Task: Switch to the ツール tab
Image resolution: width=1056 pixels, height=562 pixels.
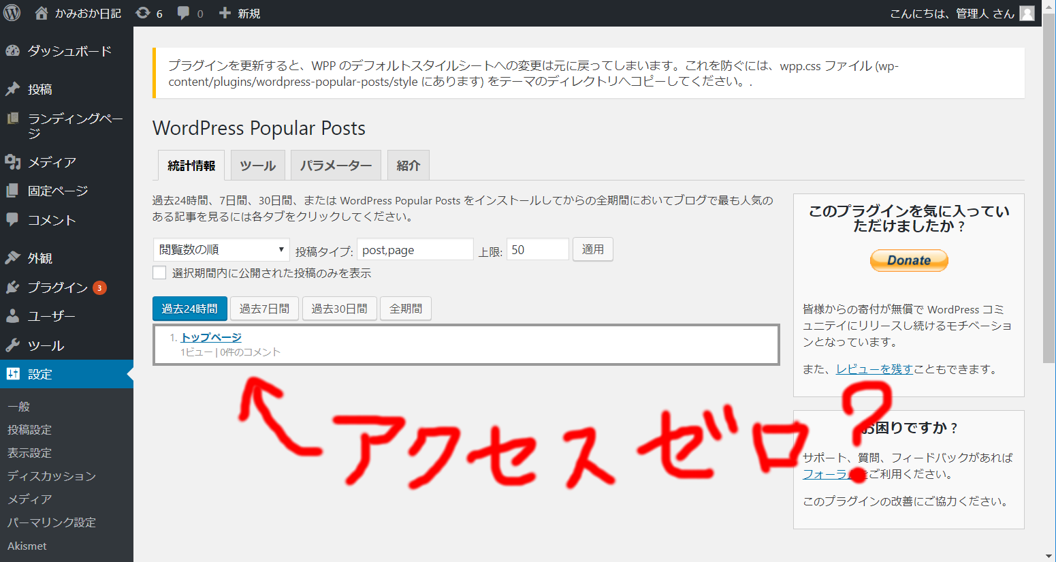Action: [257, 166]
